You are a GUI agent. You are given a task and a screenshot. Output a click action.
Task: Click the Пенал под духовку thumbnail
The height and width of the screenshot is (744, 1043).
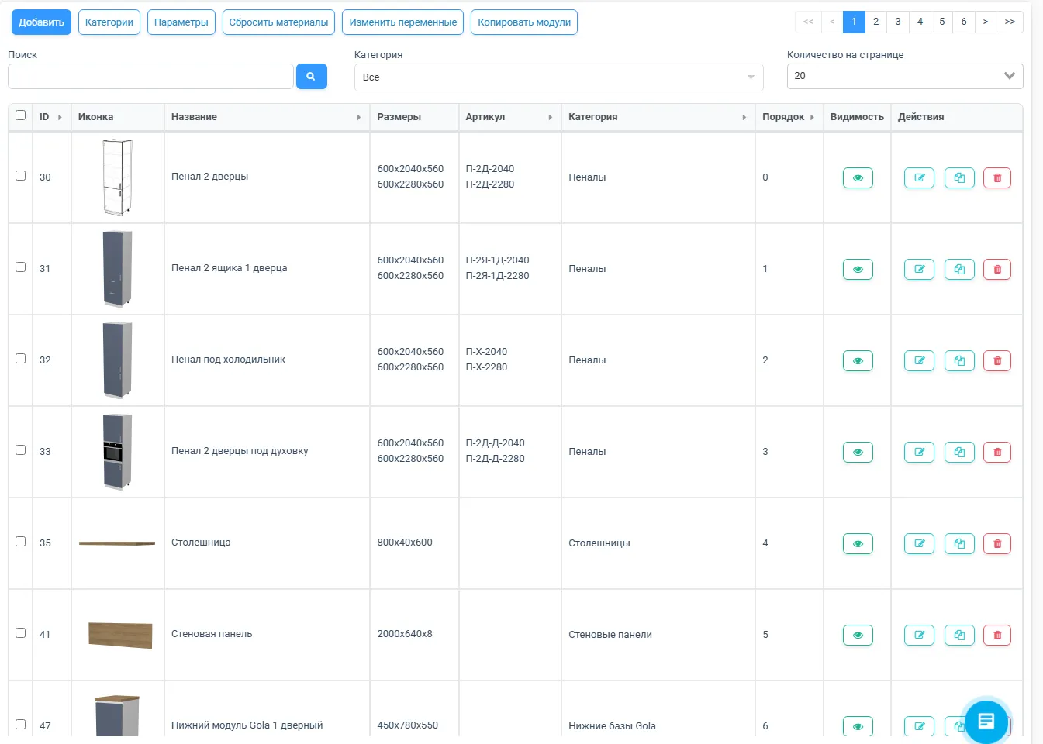pos(117,452)
